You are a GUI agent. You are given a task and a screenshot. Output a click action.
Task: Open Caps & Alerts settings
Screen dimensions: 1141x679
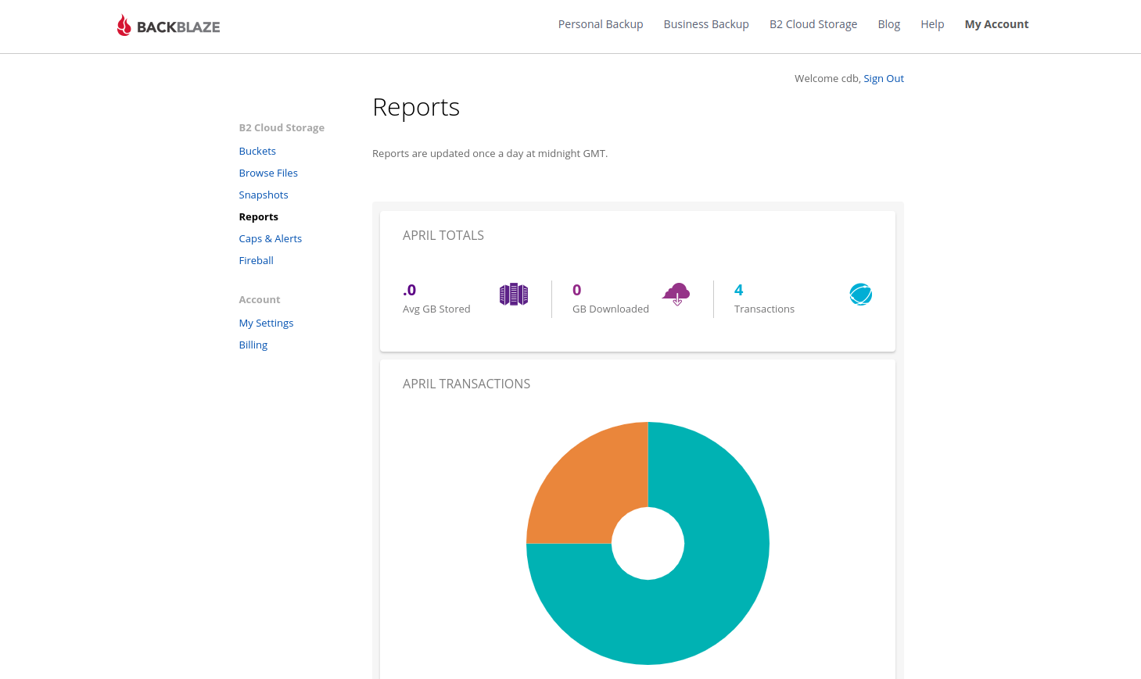(271, 238)
